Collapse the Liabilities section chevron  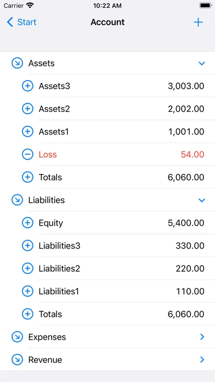pos(202,200)
